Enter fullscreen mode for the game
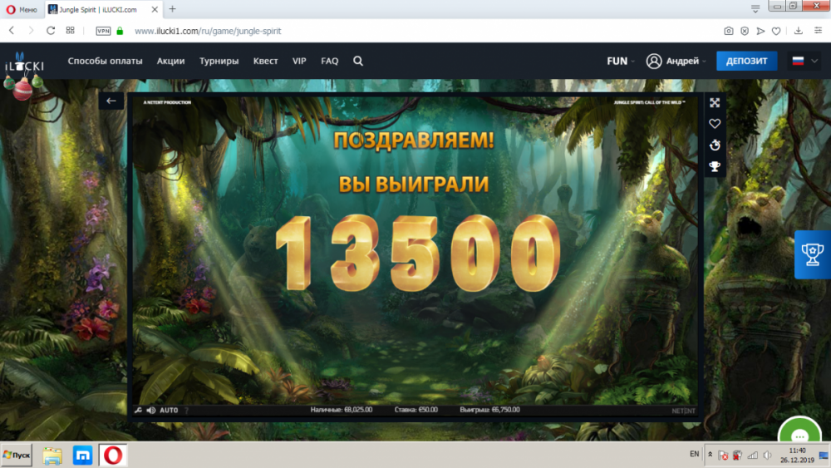831x468 pixels. pos(714,102)
